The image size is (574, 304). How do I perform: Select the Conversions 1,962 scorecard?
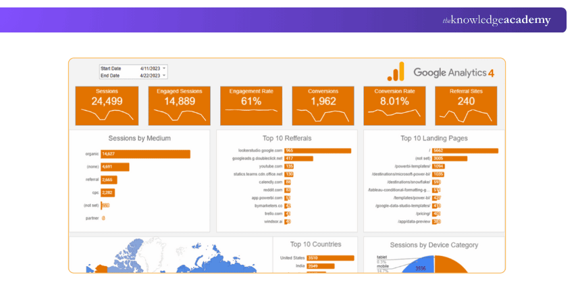tap(323, 106)
